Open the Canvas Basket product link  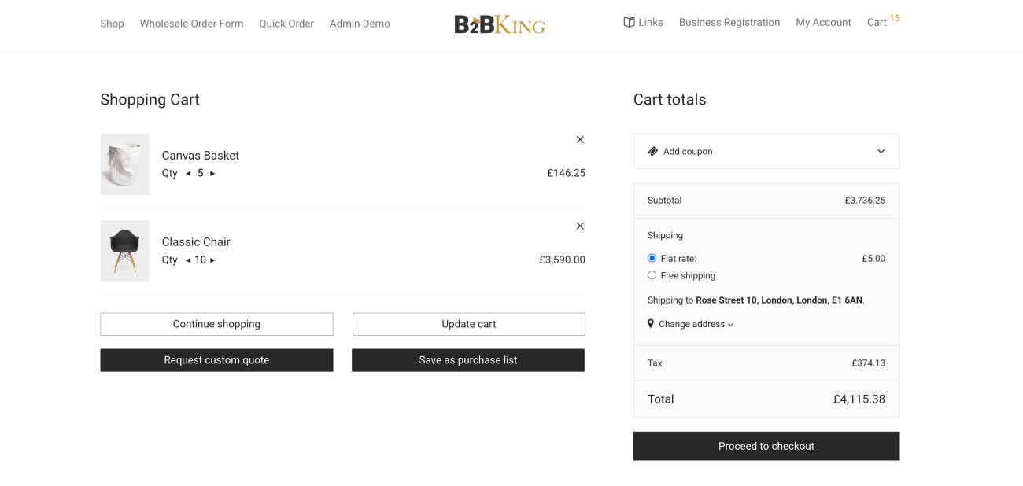201,155
